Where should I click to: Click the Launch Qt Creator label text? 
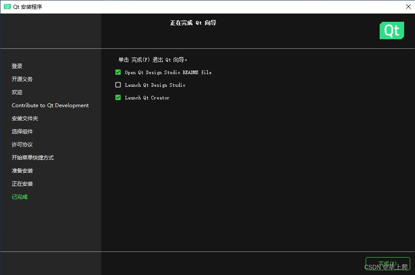tap(147, 98)
